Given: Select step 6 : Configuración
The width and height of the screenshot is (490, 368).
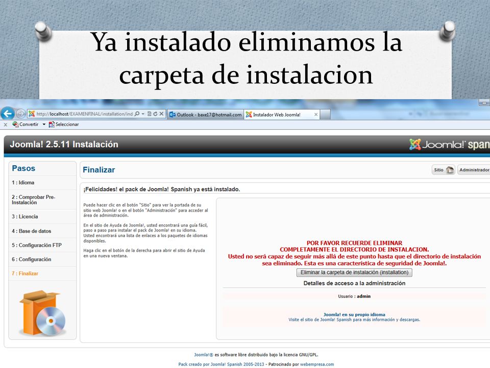Looking at the screenshot, I should click(42, 260).
